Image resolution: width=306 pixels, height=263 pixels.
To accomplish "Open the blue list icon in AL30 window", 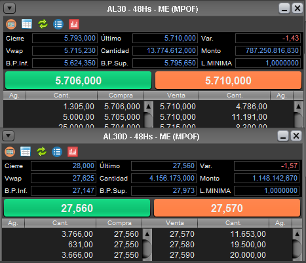I will tap(58, 24).
